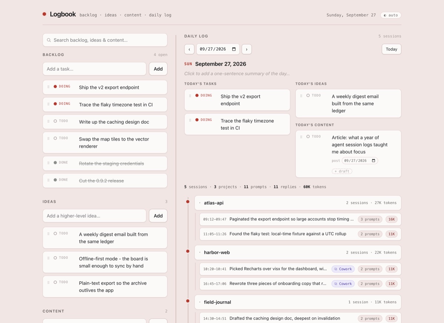
Task: Toggle TODO status on Offline-first mode idea
Action: tap(61, 258)
